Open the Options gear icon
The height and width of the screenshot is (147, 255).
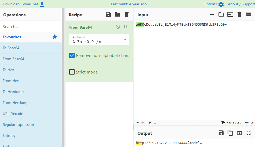click(x=221, y=4)
